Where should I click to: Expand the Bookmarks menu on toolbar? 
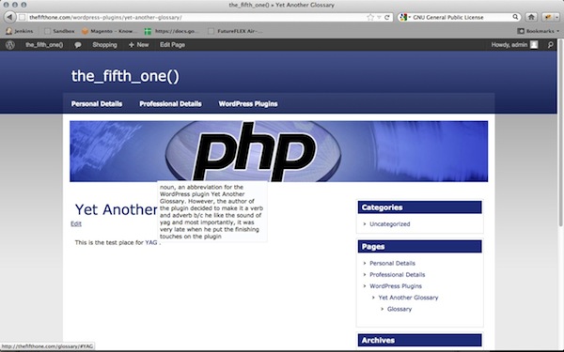pyautogui.click(x=539, y=31)
